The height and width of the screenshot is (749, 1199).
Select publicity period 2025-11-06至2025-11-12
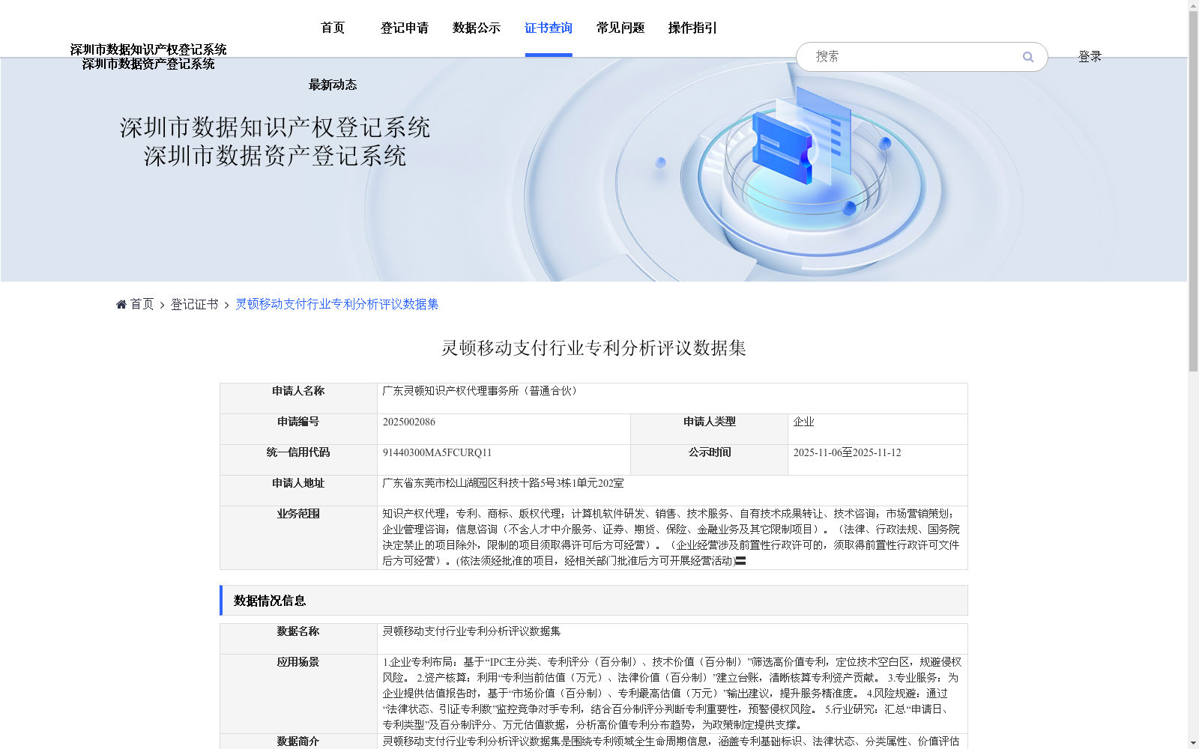(847, 452)
